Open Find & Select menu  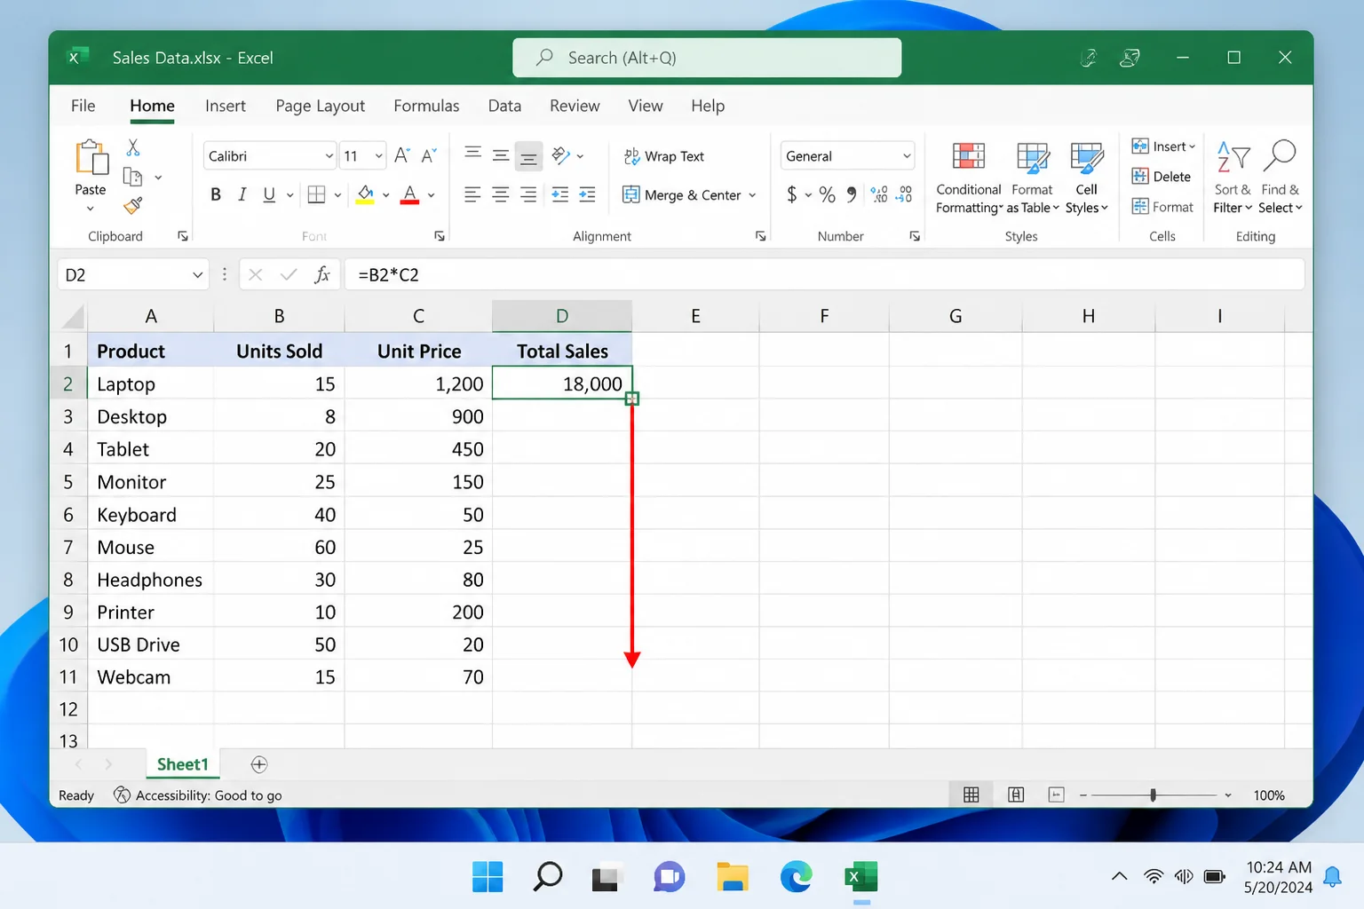tap(1280, 178)
